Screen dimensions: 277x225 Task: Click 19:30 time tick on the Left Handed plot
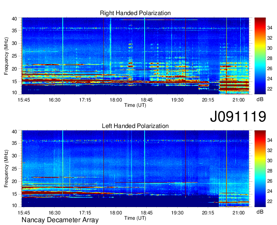177,213
